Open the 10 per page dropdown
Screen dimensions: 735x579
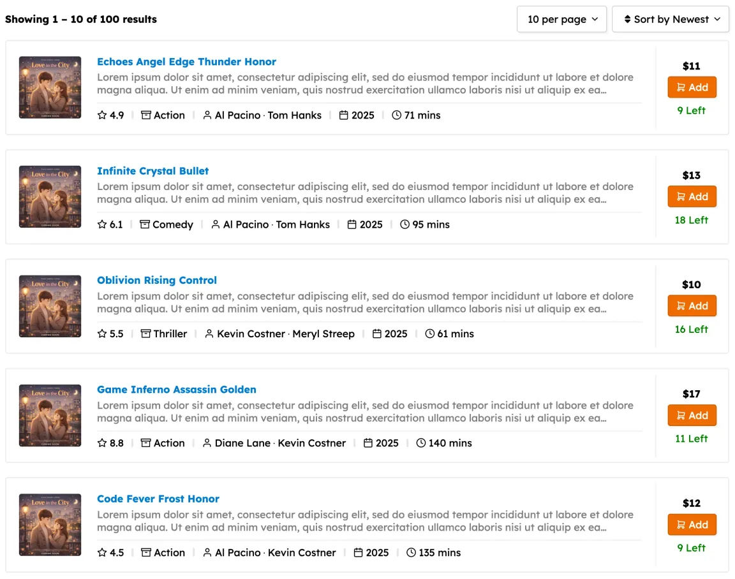pos(561,19)
